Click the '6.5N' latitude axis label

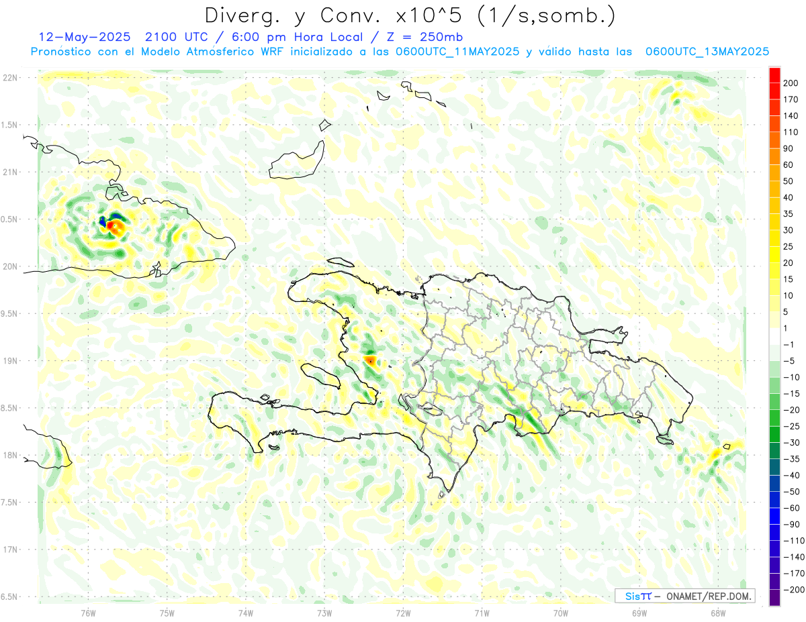click(x=9, y=597)
